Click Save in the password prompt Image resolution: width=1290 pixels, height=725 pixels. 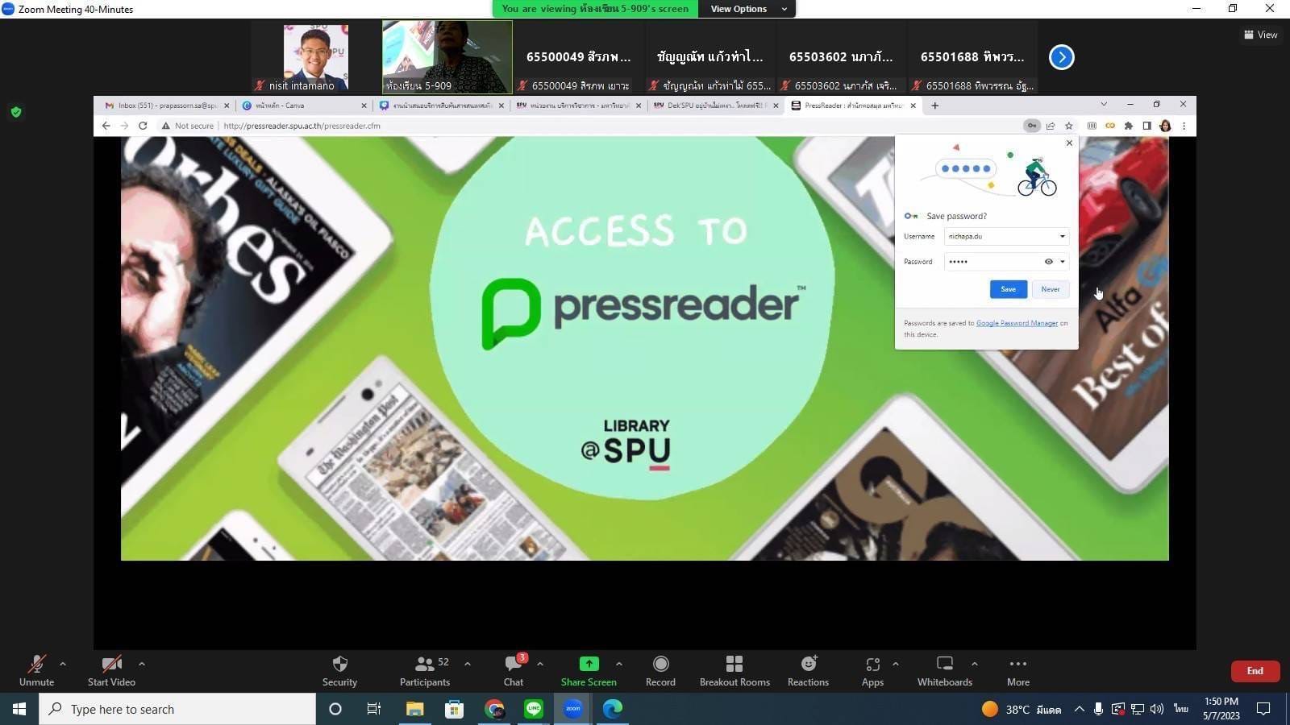(1008, 289)
